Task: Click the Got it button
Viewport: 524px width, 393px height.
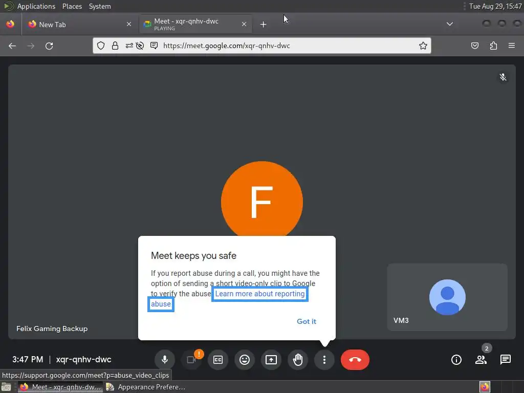Action: tap(307, 321)
